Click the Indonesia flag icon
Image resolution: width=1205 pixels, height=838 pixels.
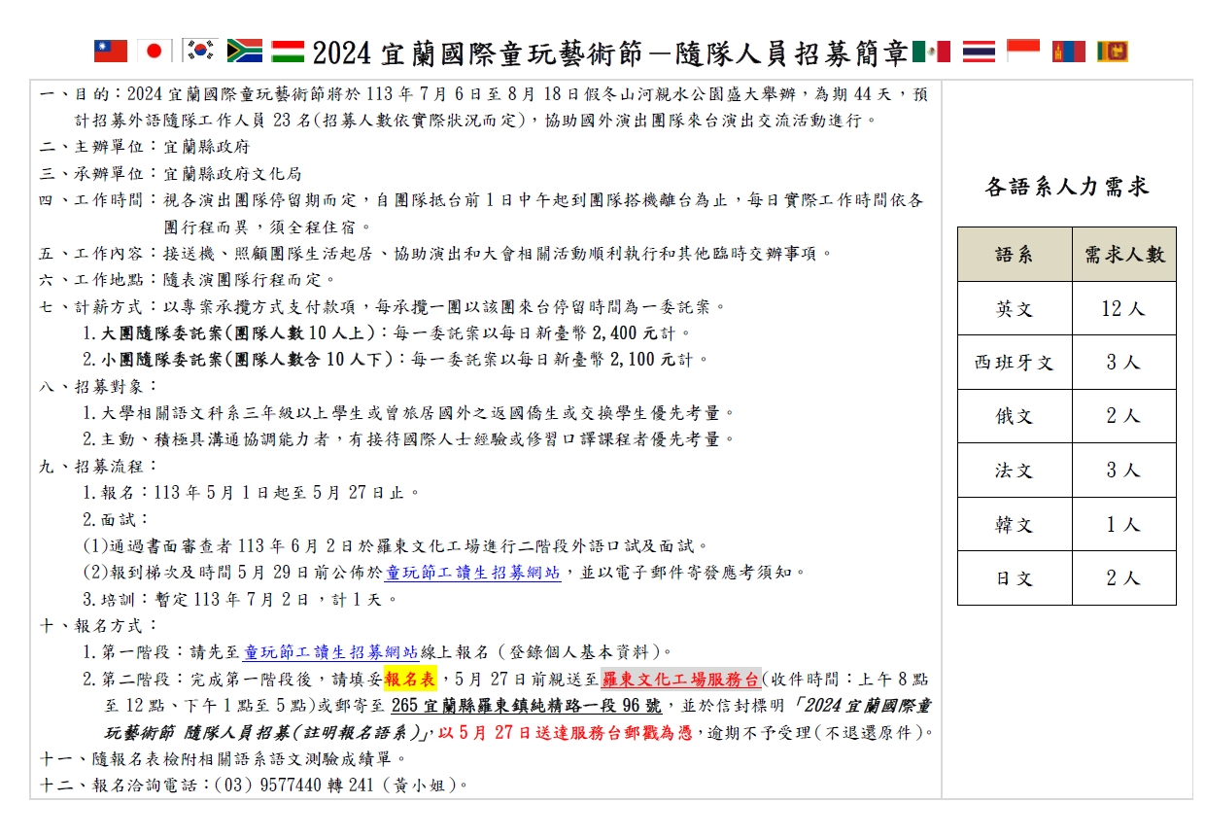pyautogui.click(x=1023, y=51)
